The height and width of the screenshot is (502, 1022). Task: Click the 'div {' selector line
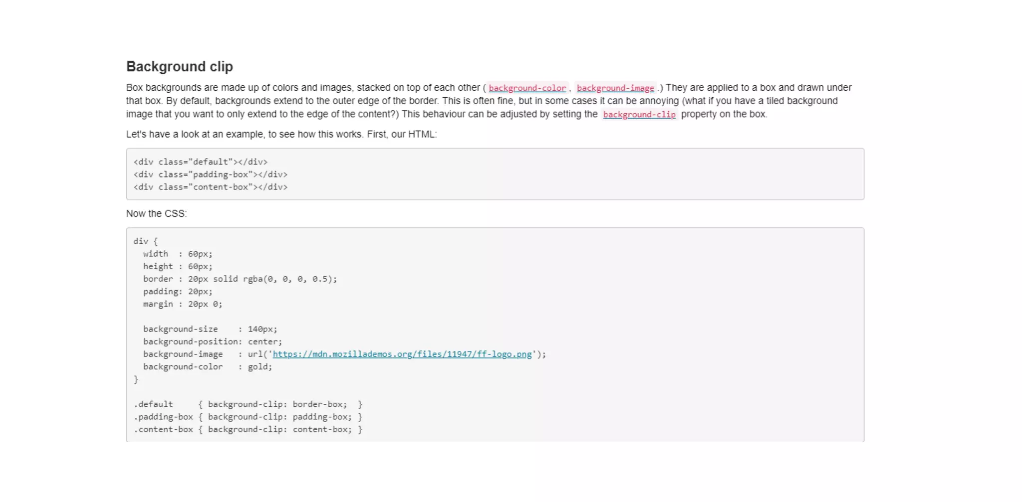click(x=145, y=241)
